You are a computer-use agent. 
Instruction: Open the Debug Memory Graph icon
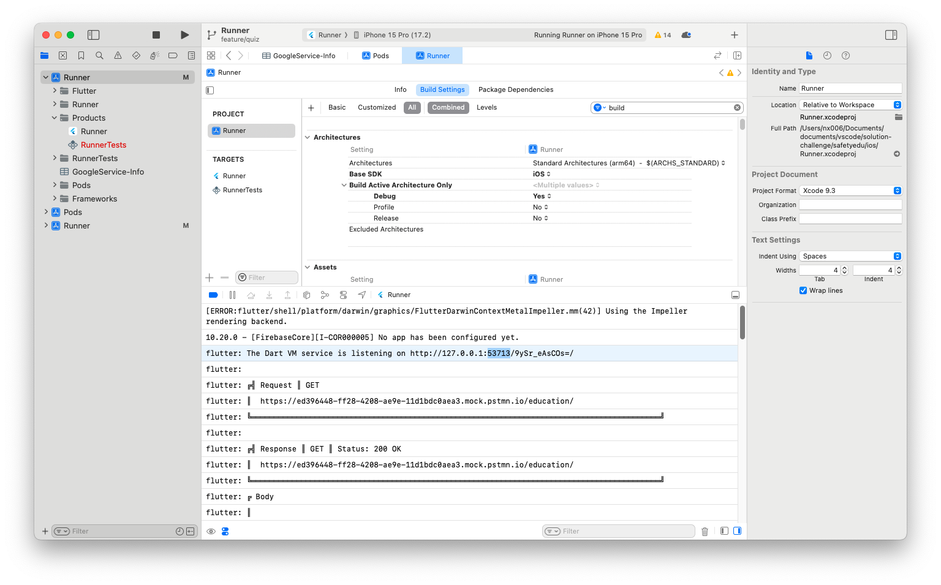click(325, 295)
